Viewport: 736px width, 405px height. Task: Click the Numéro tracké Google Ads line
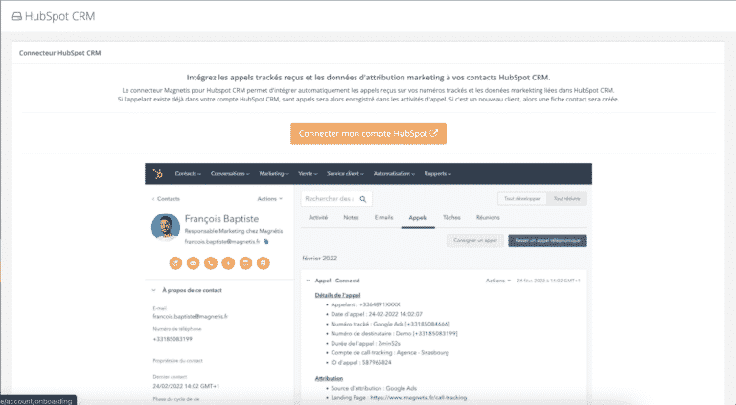390,324
